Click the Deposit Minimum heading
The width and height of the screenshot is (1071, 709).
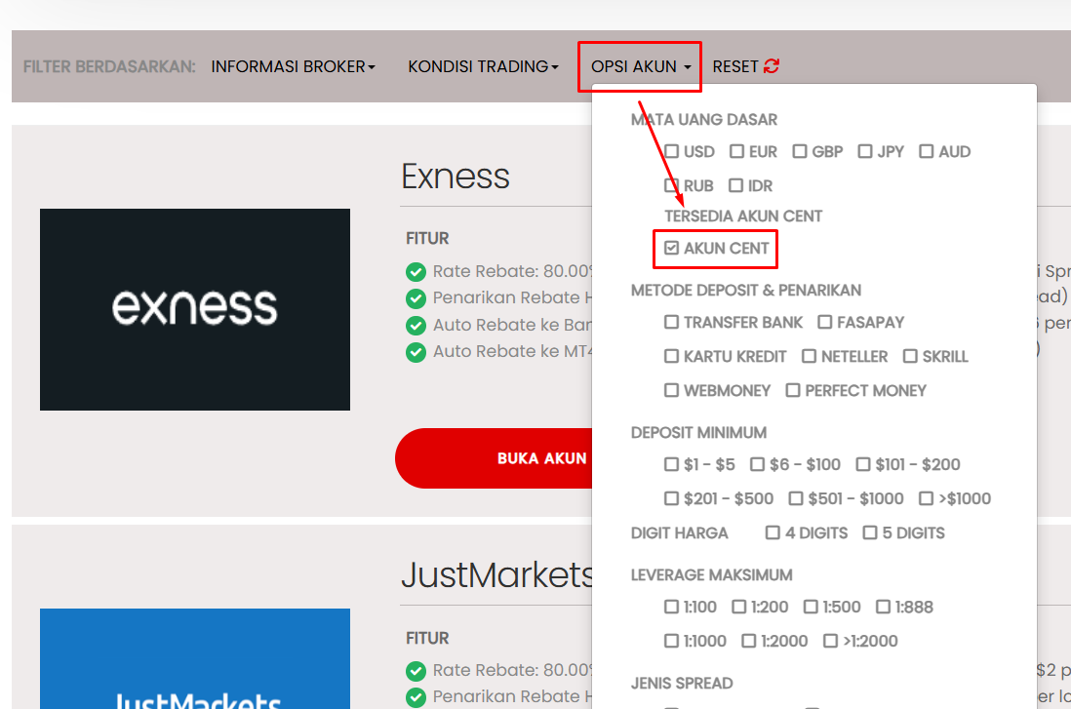coord(698,432)
